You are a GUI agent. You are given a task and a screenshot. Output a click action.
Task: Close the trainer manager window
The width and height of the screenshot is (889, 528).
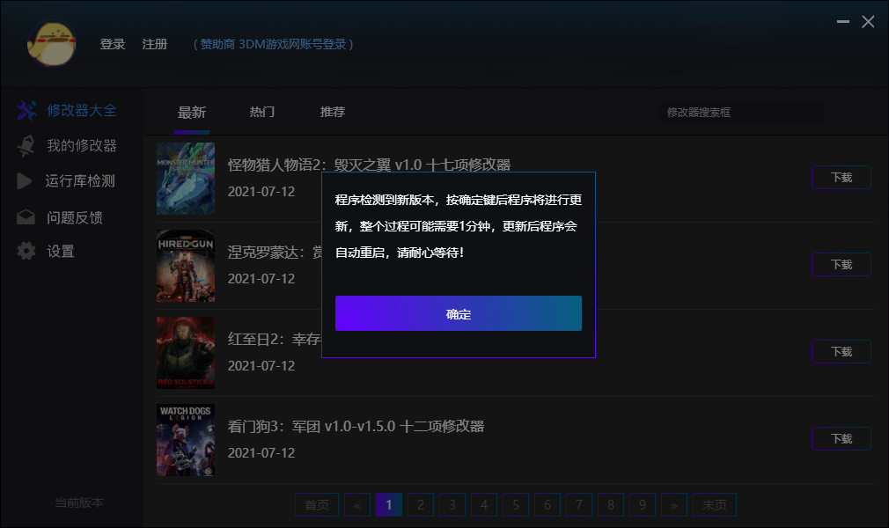868,21
